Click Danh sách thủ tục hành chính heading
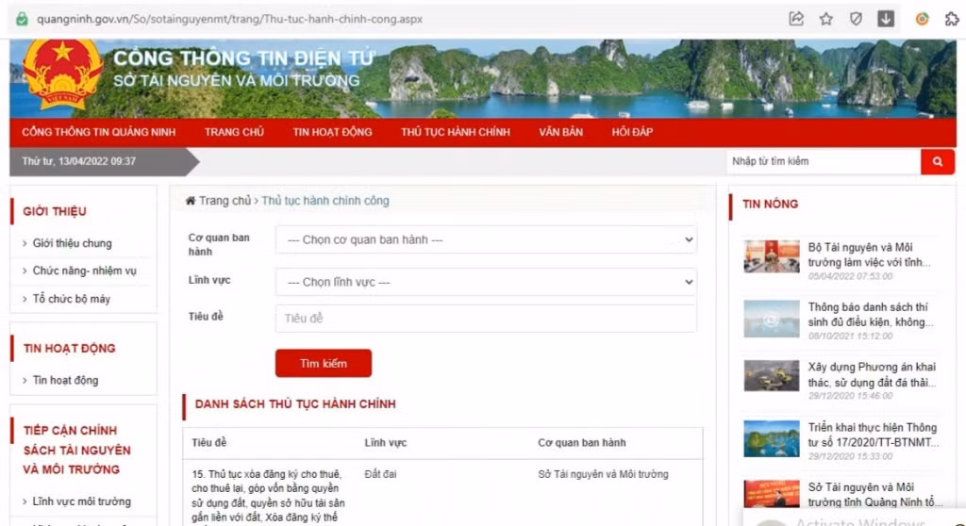966x526 pixels. click(295, 404)
